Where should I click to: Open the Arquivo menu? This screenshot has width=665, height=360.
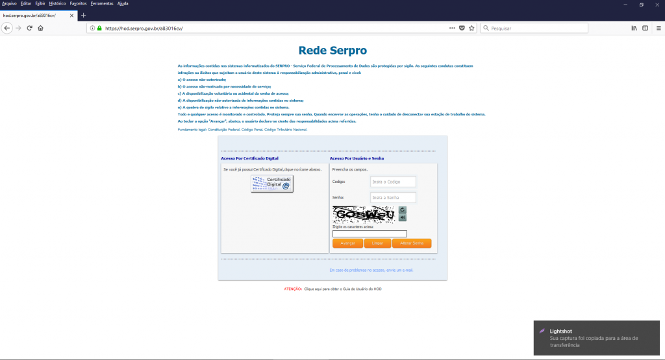click(9, 3)
